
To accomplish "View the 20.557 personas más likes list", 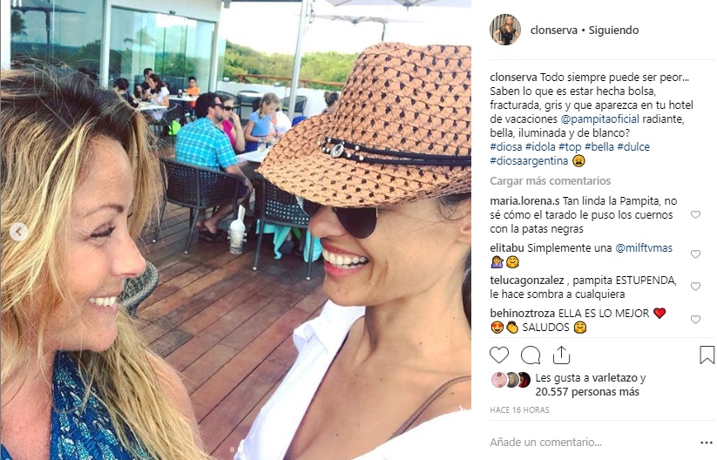I will [x=587, y=392].
